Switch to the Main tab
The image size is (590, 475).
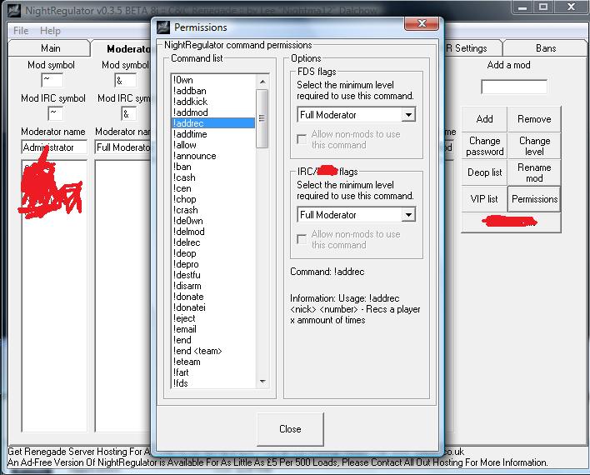tap(50, 48)
